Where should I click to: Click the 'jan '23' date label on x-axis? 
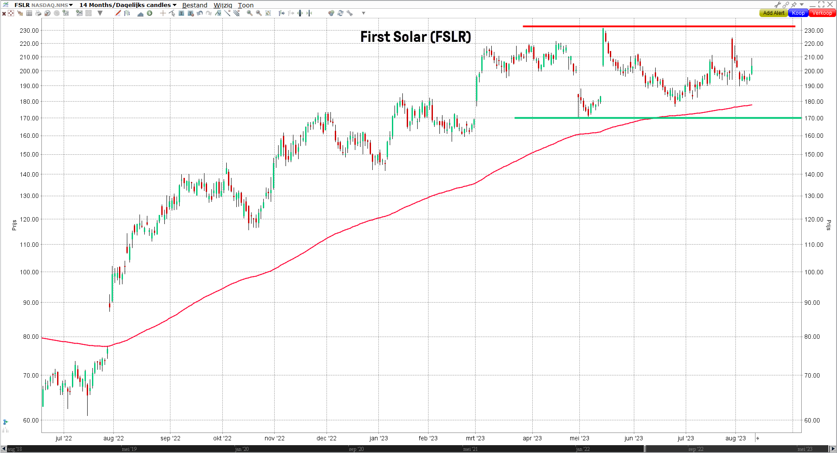click(378, 438)
